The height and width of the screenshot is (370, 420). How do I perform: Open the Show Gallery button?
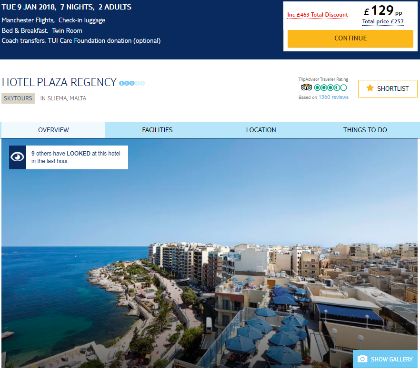point(385,359)
